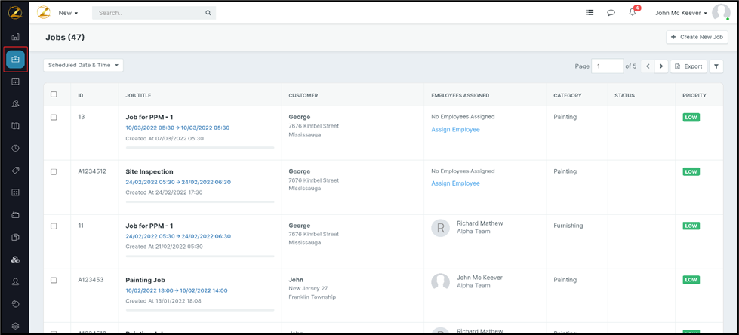739x335 pixels.
Task: Click the notifications bell icon
Action: coord(633,13)
